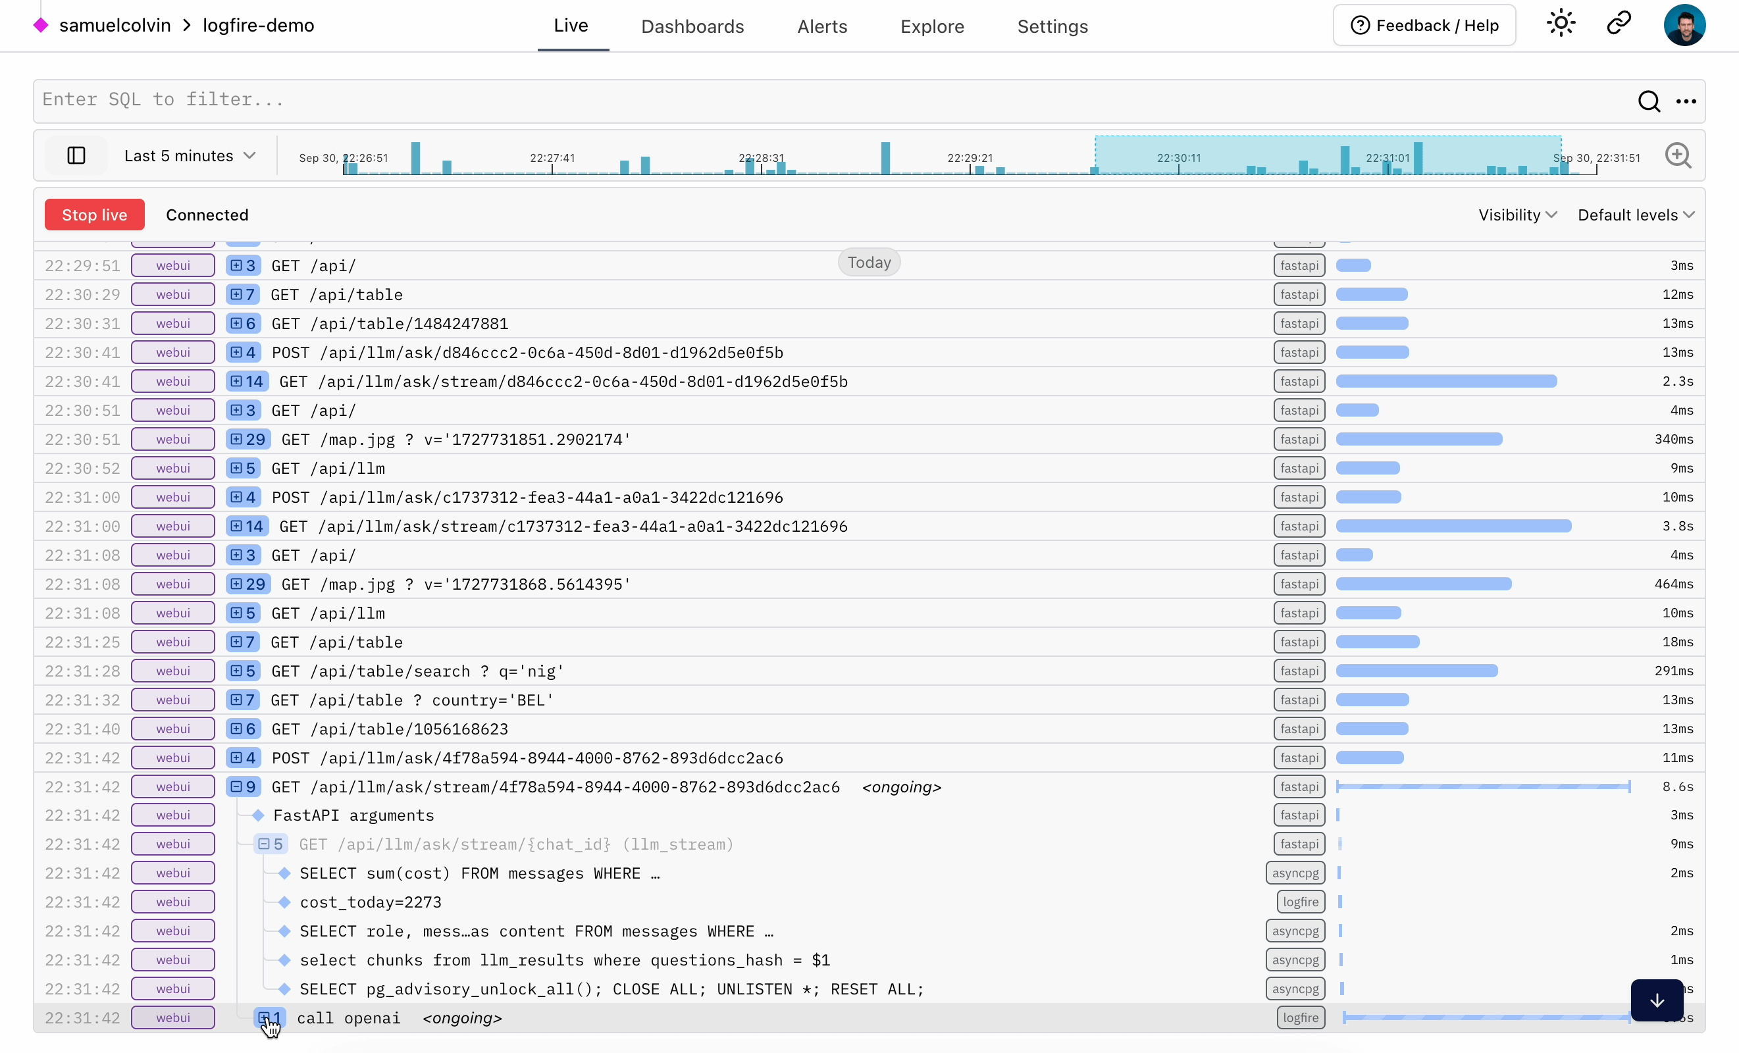Copy a shareable link via the link icon
Viewport: 1739px width, 1053px height.
tap(1619, 23)
